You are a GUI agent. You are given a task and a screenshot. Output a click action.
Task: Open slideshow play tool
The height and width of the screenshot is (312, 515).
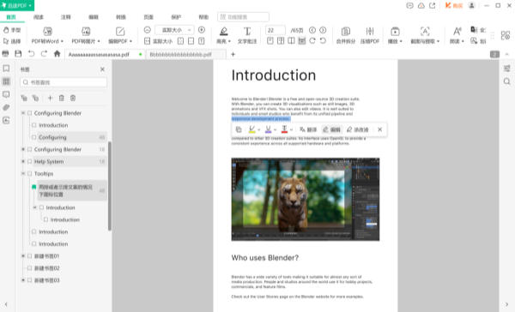(x=395, y=35)
